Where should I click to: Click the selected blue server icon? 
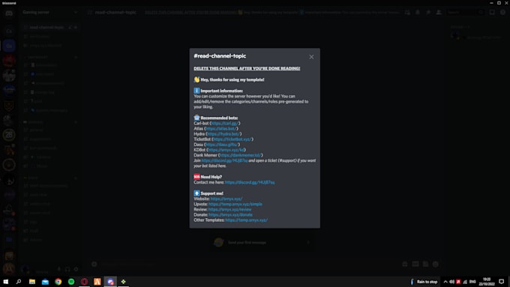(x=9, y=46)
